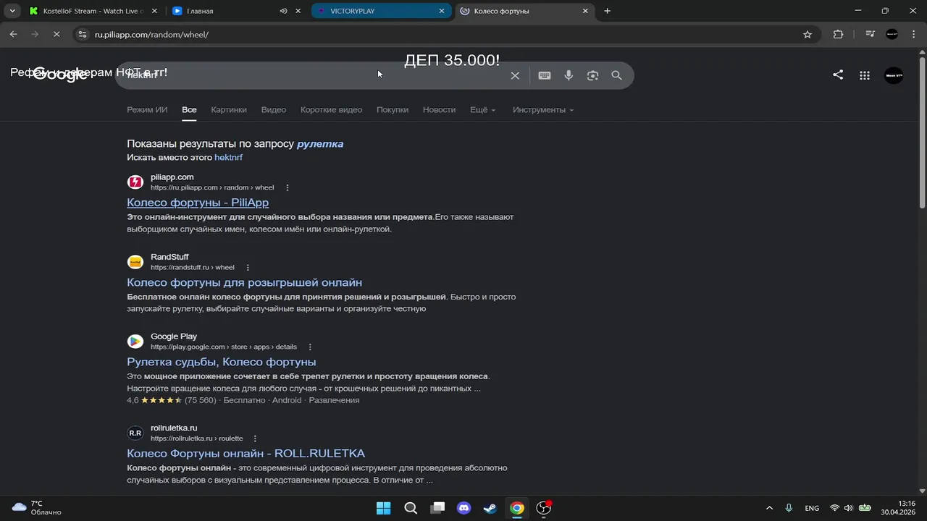Open Колесо Фортуны онлайн - ROLL.RULETKA result
This screenshot has width=927, height=521.
pos(246,454)
